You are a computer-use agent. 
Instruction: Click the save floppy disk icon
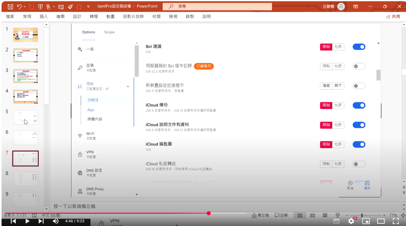[367, 183]
